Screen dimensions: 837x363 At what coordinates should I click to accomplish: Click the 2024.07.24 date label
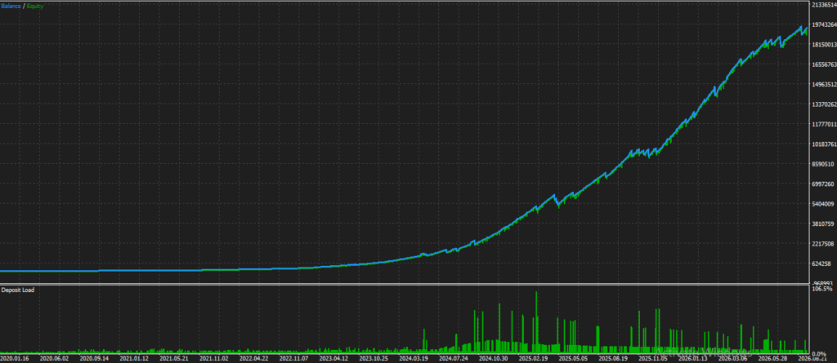pyautogui.click(x=454, y=359)
